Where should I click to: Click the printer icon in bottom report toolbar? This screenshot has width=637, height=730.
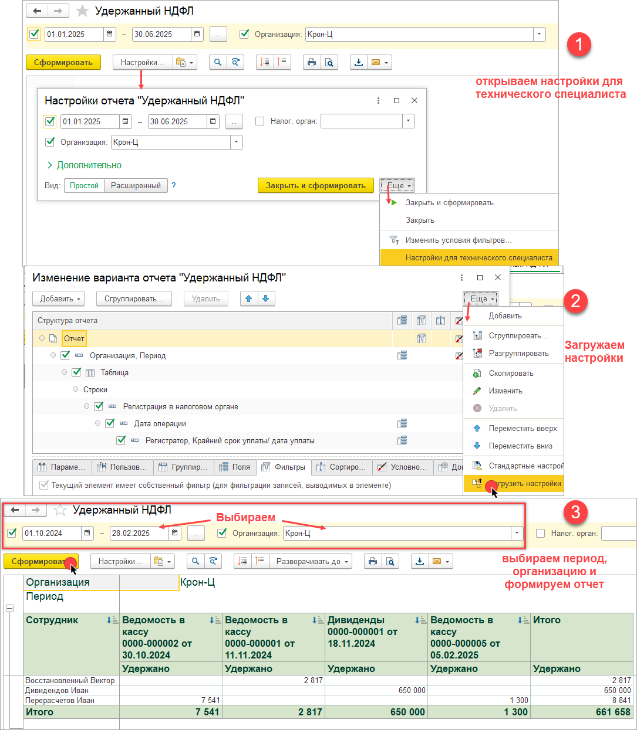[x=373, y=561]
